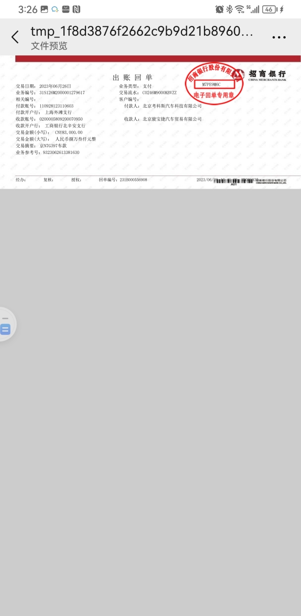The width and height of the screenshot is (301, 616).
Task: Tap the picture notification icon in status bar
Action: pyautogui.click(x=44, y=9)
